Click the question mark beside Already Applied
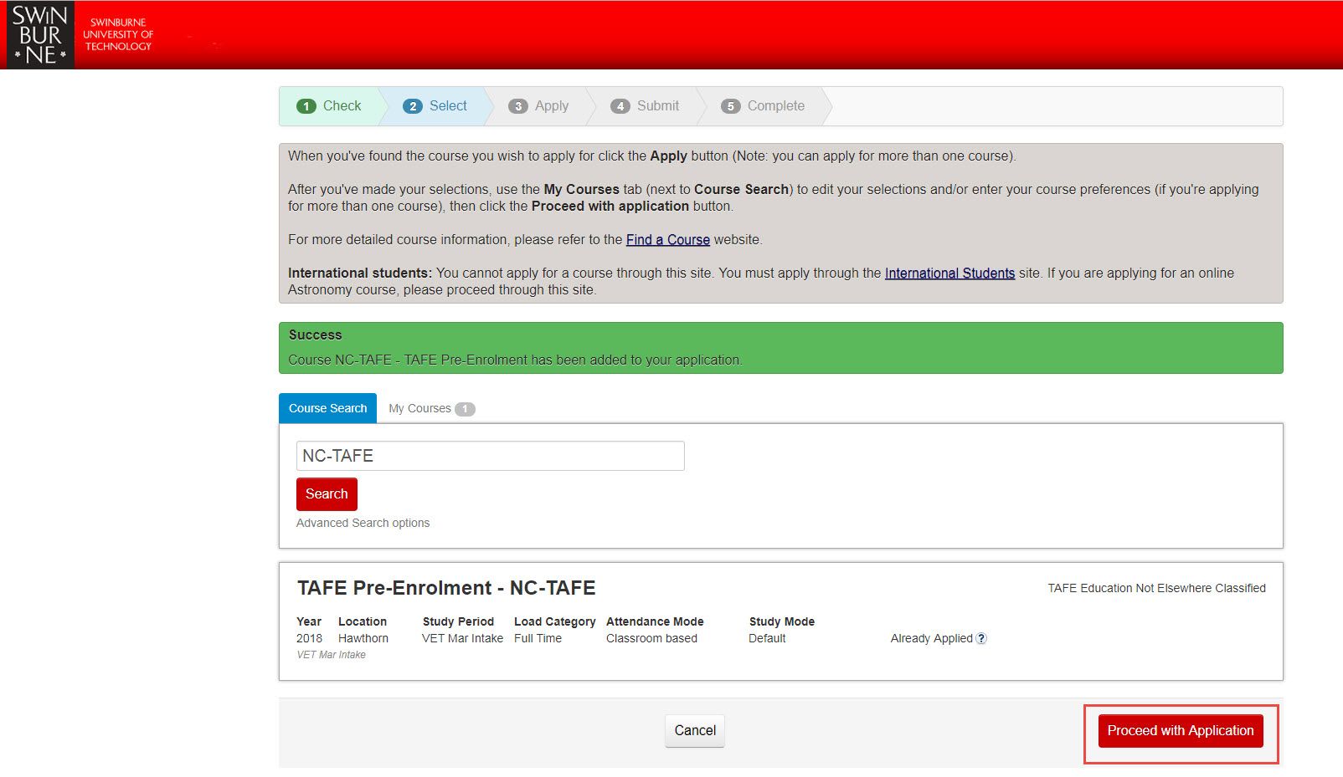This screenshot has width=1343, height=777. click(981, 638)
